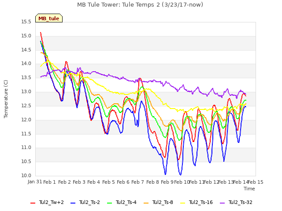Click the Time axis label

click(x=249, y=189)
